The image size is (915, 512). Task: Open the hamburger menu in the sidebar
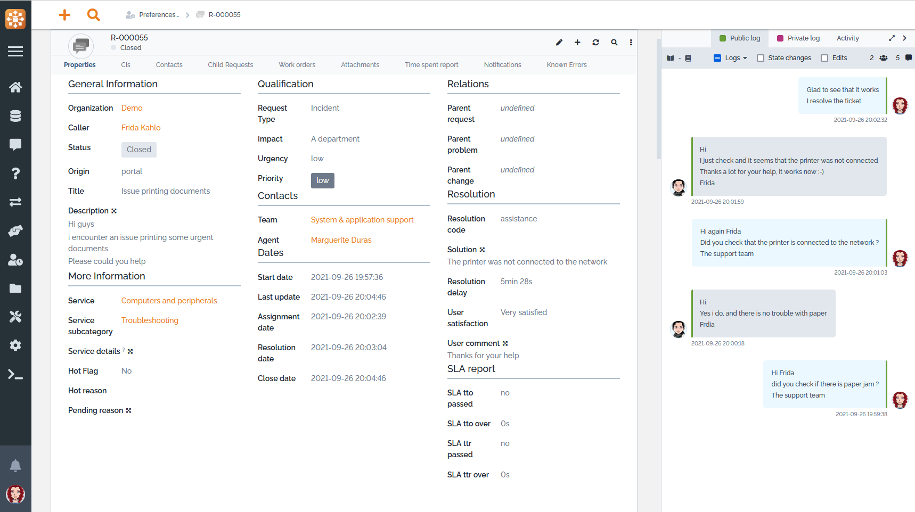[15, 52]
